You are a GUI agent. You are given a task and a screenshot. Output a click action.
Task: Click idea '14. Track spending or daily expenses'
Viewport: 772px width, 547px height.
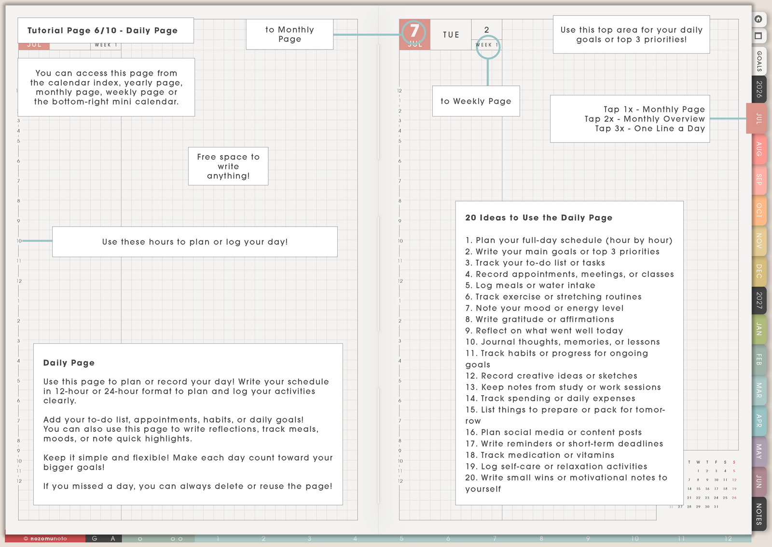click(551, 399)
